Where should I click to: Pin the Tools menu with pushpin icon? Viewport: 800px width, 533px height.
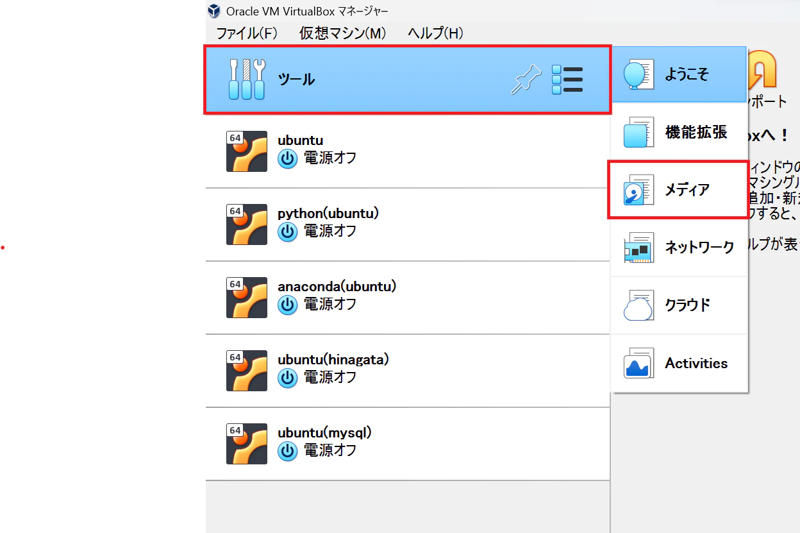coord(526,80)
